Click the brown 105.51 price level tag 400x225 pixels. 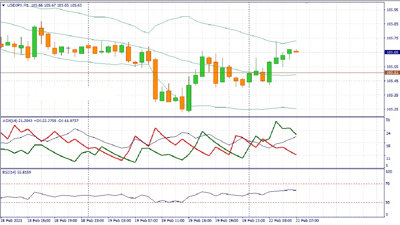[x=392, y=73]
